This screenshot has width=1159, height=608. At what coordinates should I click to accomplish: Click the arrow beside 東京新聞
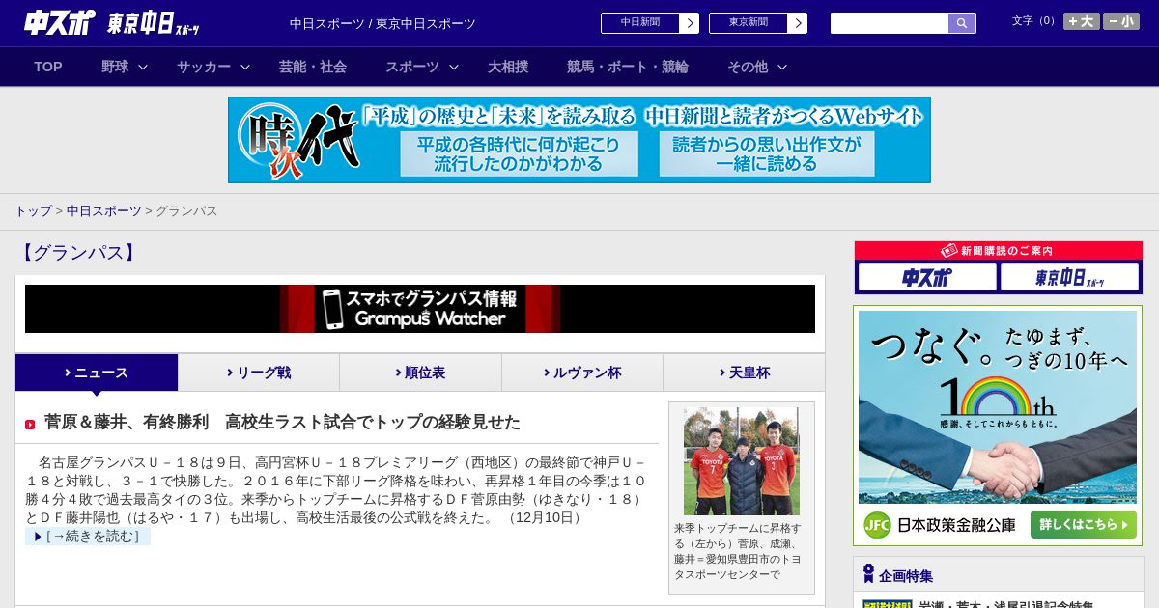[x=798, y=23]
